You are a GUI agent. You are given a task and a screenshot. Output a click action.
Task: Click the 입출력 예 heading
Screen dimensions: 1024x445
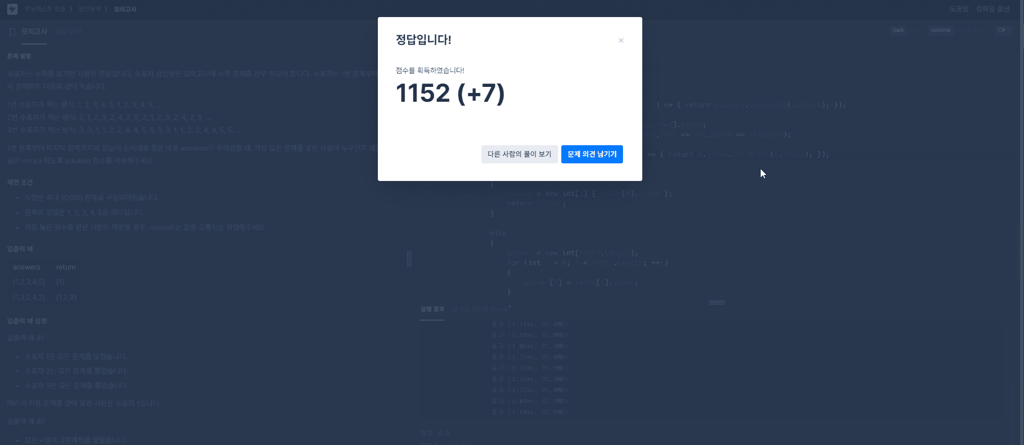click(20, 249)
